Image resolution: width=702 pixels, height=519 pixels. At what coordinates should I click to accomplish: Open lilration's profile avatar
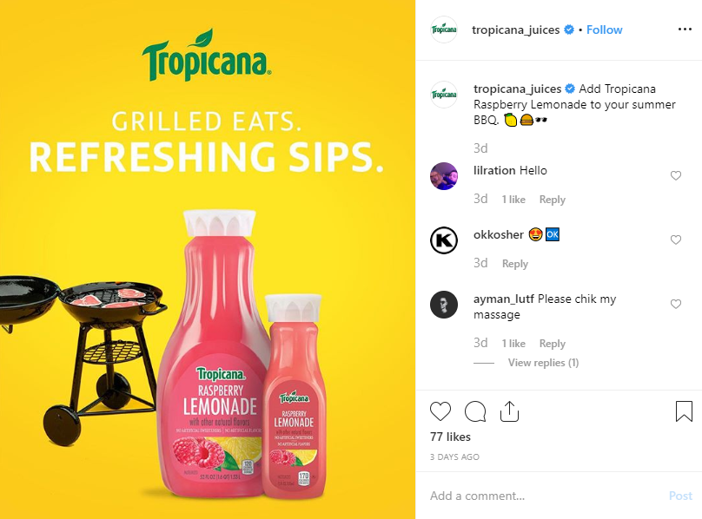pos(444,176)
